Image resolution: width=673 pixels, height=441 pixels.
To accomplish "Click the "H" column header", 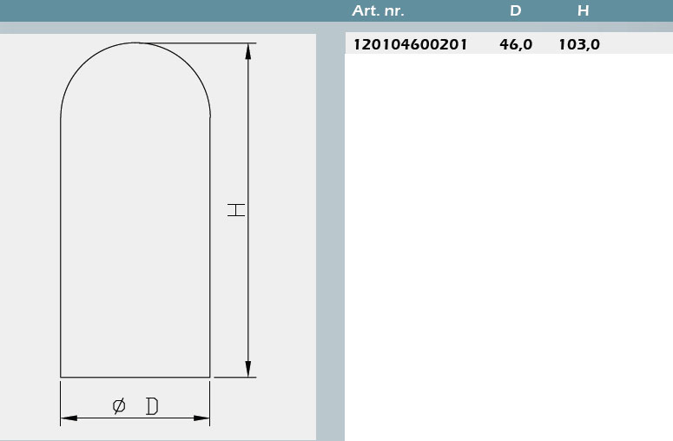I will [584, 11].
